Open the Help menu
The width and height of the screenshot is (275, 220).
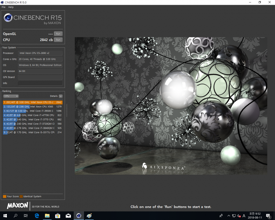click(11, 7)
